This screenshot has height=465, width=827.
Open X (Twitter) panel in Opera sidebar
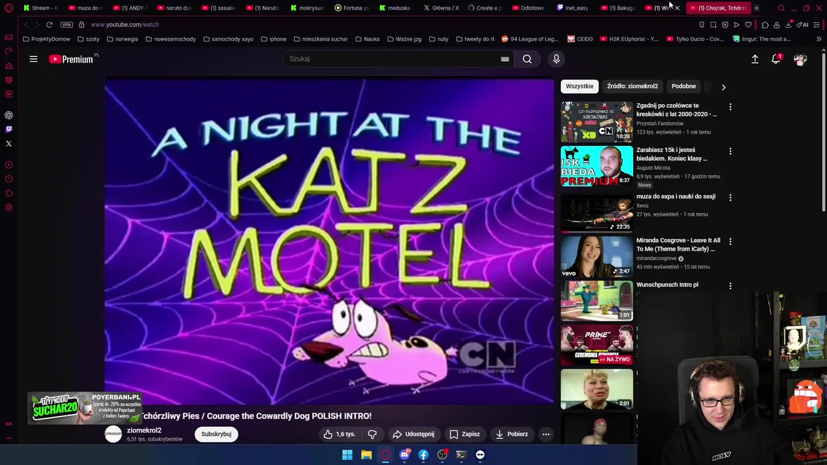coord(8,143)
